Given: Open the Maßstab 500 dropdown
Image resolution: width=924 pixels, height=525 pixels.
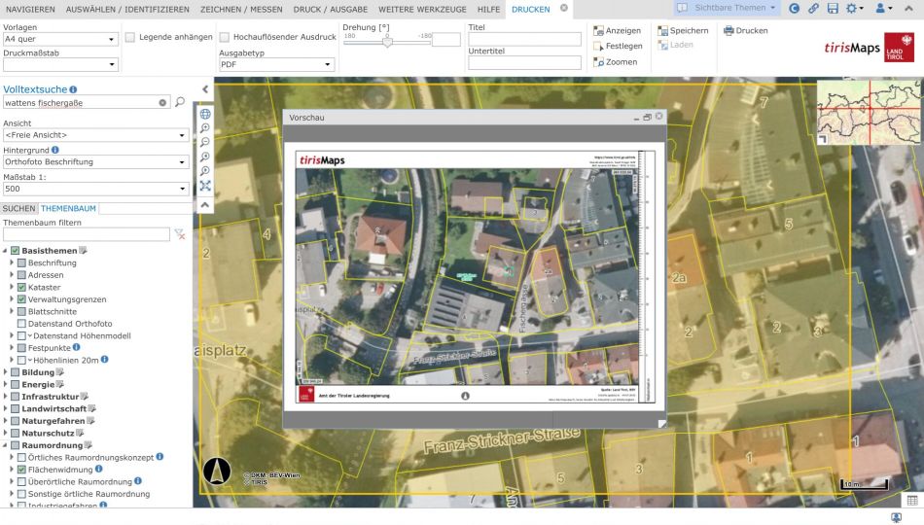Looking at the screenshot, I should click(x=95, y=189).
